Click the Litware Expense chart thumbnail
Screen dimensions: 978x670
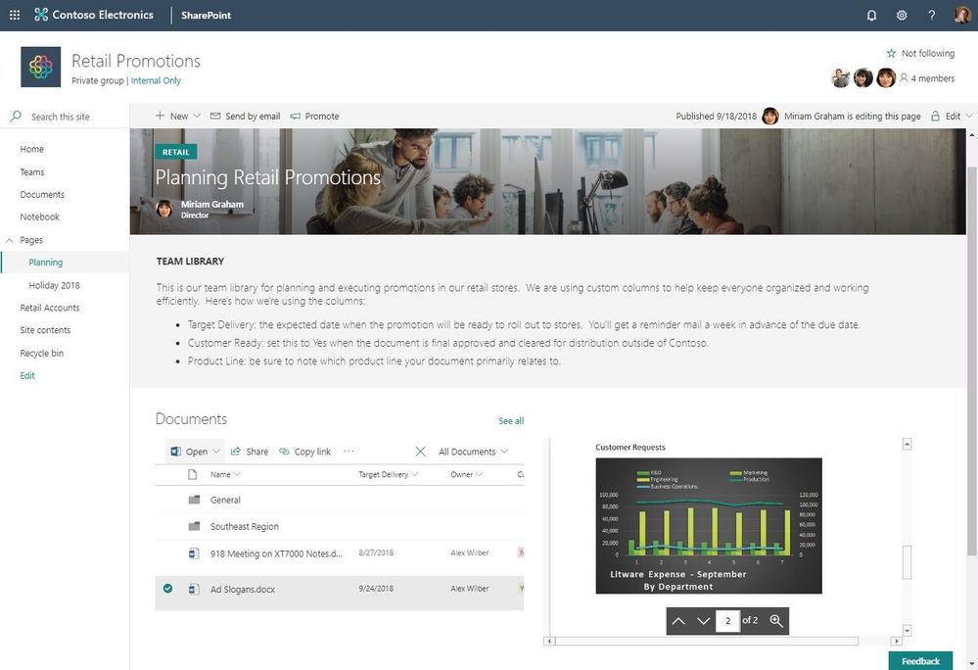coord(709,526)
